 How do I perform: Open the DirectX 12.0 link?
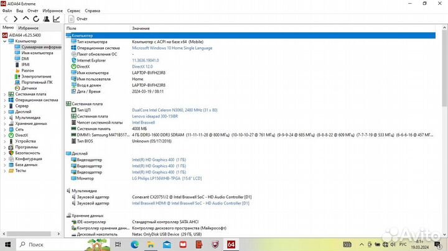[x=142, y=66]
